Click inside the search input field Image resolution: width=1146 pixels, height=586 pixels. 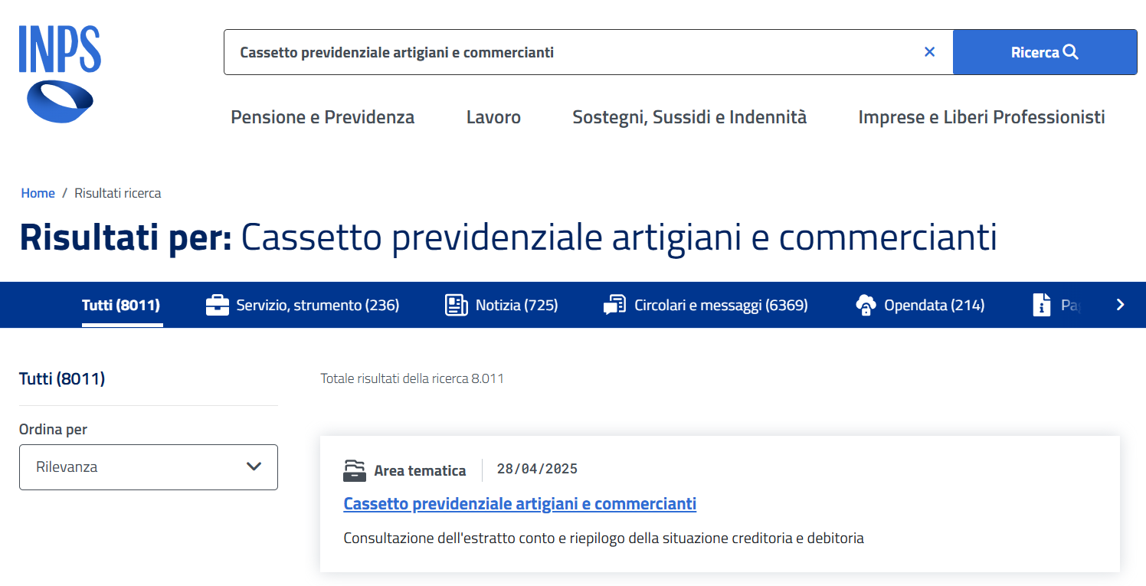click(x=536, y=52)
